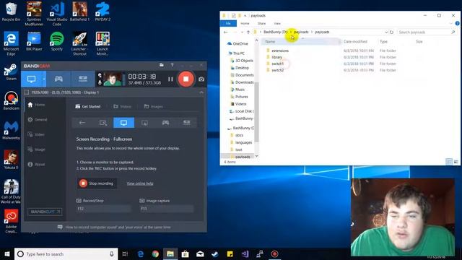Select Bandicam screen recording mode icon
Viewport: 462px width, 260px height.
(x=31, y=79)
